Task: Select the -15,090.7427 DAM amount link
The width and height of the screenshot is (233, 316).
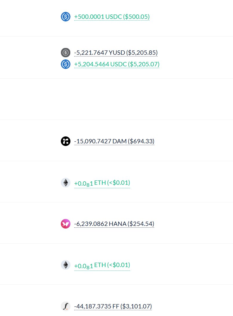Action: [x=100, y=141]
